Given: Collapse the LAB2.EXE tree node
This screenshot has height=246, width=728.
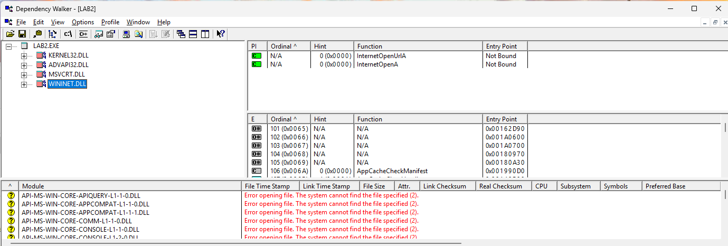Looking at the screenshot, I should click(8, 46).
